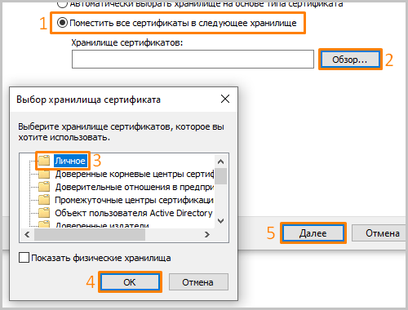Viewport: 408px width, 310px height.
Task: Click the store list scroll down arrow
Action: pyautogui.click(x=220, y=221)
